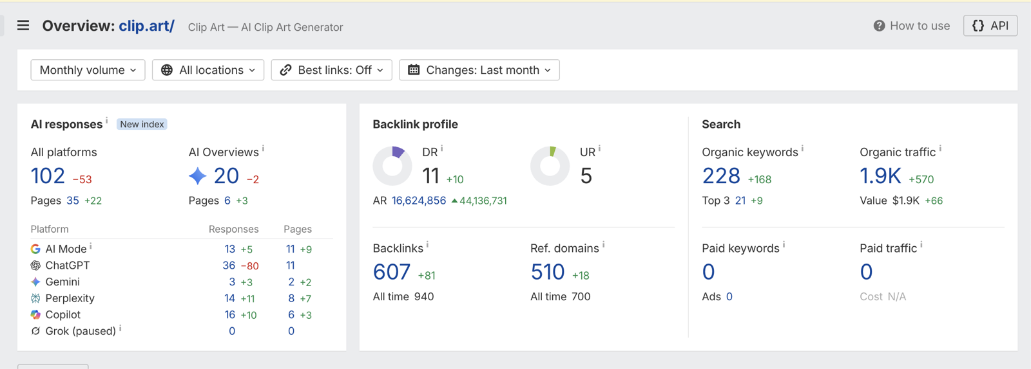Open AI Mode responses value 13

pyautogui.click(x=229, y=249)
